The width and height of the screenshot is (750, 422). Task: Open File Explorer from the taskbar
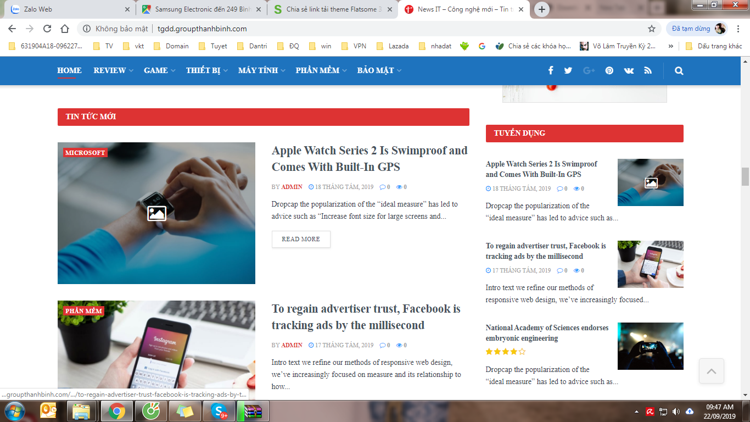click(x=81, y=411)
